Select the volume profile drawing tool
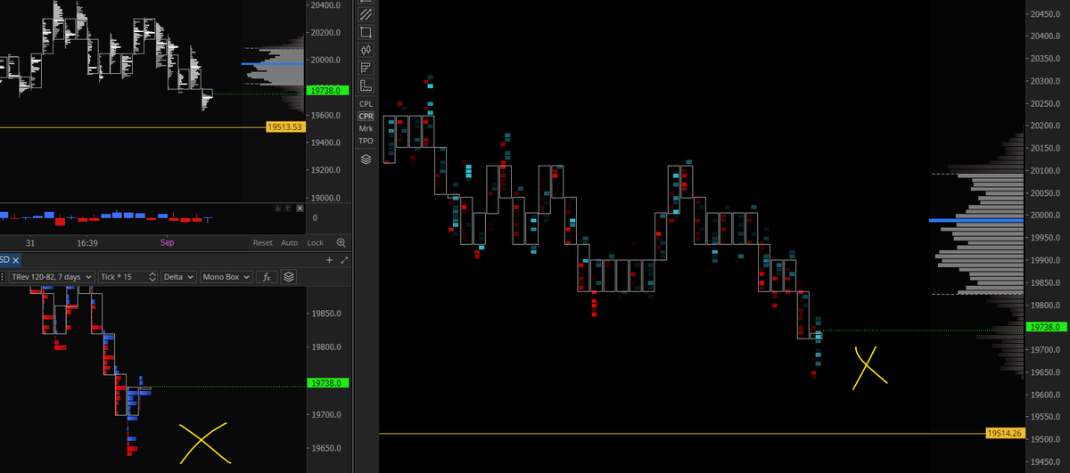The height and width of the screenshot is (473, 1070). (366, 68)
